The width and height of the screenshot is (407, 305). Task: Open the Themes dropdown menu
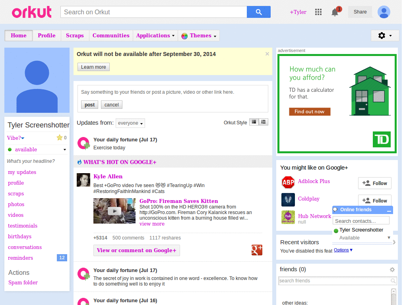tap(199, 35)
